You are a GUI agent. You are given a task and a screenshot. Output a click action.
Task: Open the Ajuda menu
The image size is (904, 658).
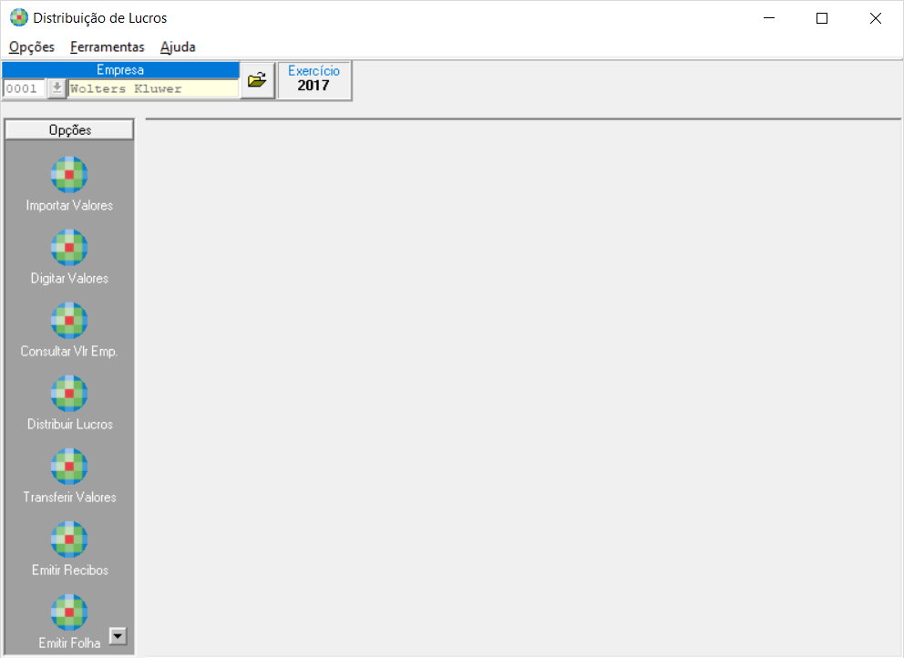tap(178, 46)
